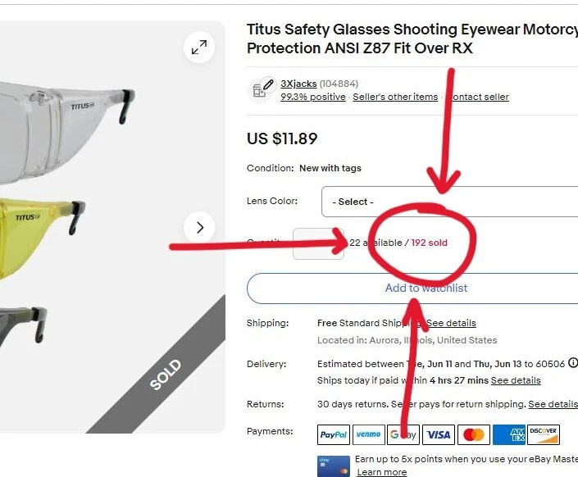Screen dimensions: 578x477
Task: Click the PayPal payment icon
Action: [x=333, y=434]
